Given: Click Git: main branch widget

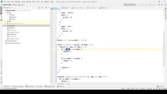Looking at the screenshot, I should [x=150, y=89].
